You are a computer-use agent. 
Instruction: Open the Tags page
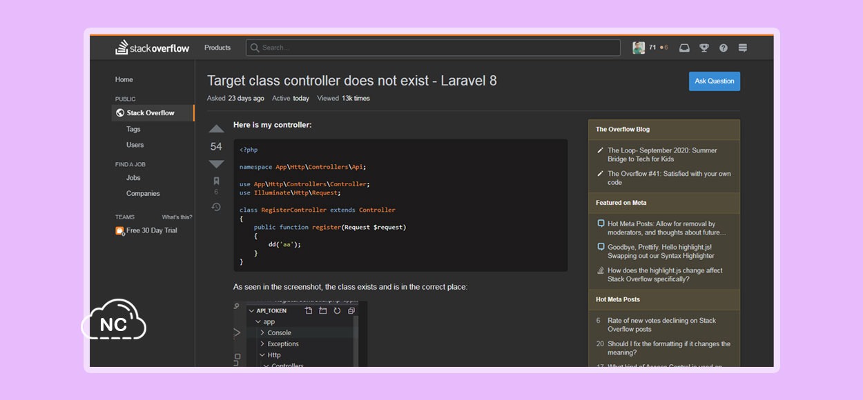(x=133, y=129)
